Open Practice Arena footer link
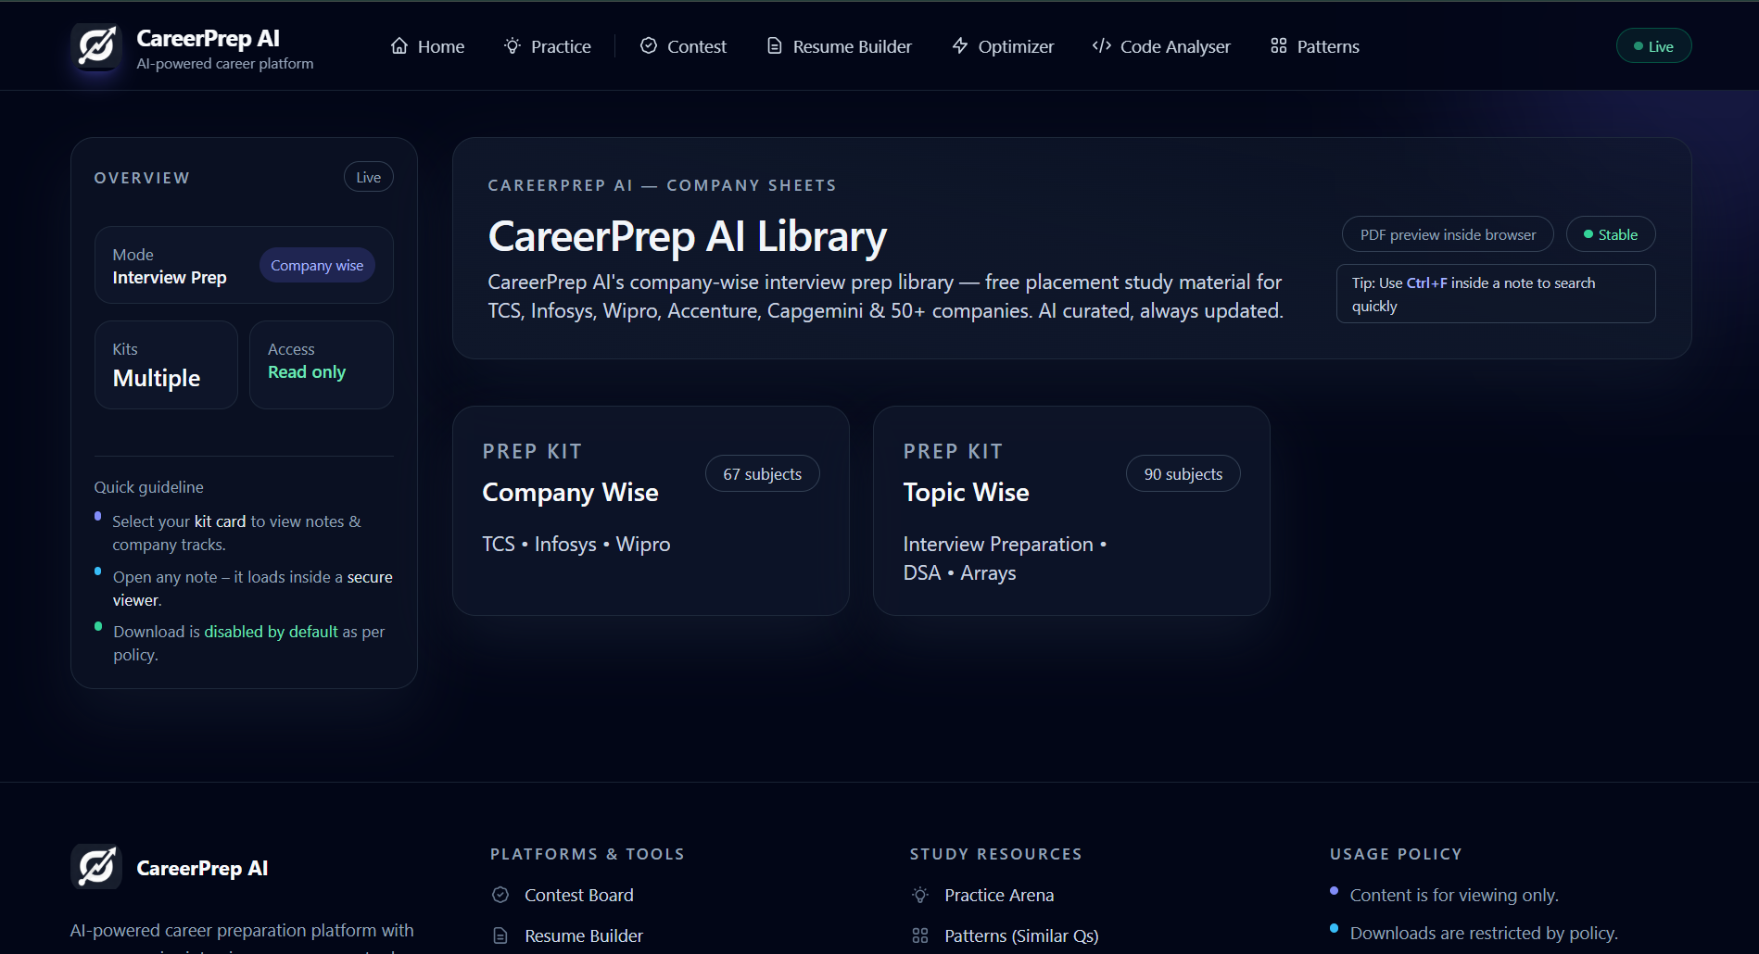Image resolution: width=1759 pixels, height=954 pixels. pos(998,896)
